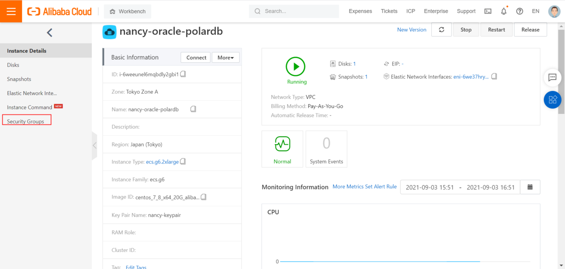Open the Support menu
This screenshot has height=269, width=565.
[x=466, y=11]
